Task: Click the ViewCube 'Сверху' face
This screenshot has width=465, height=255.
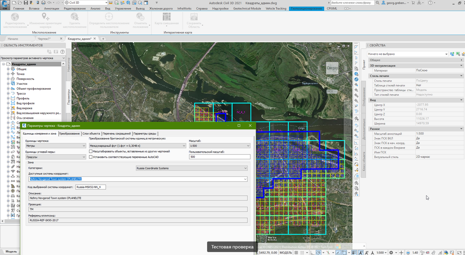Action: click(332, 68)
